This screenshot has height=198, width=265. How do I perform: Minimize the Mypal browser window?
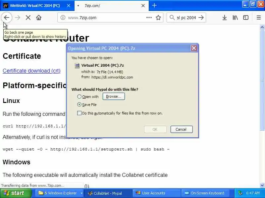[x=245, y=4]
